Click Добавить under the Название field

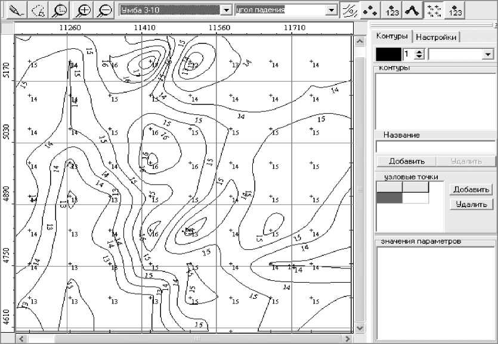point(406,161)
